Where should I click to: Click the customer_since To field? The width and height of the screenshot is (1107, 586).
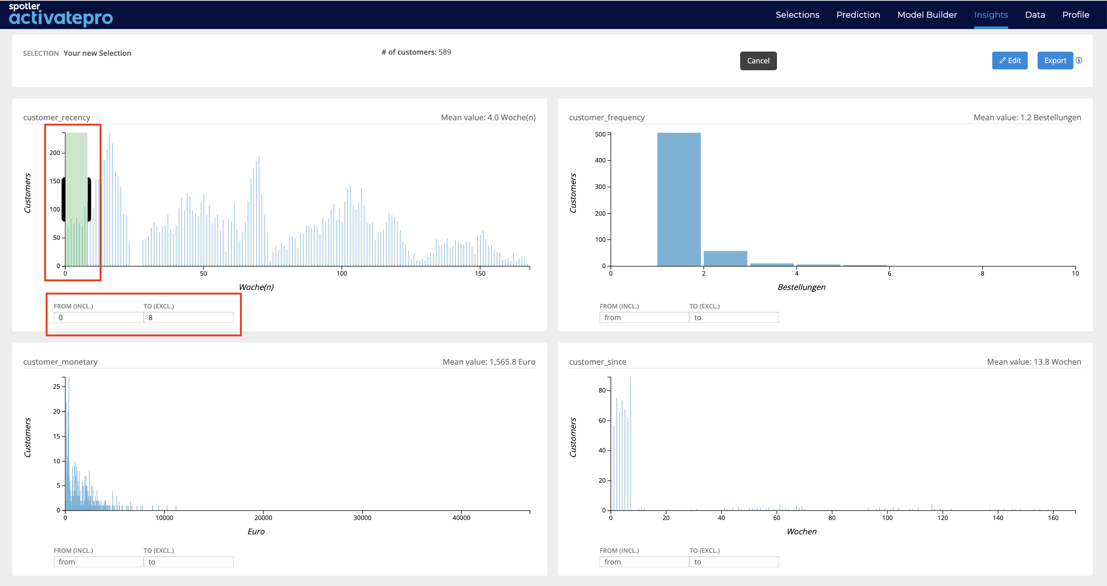[x=734, y=562]
